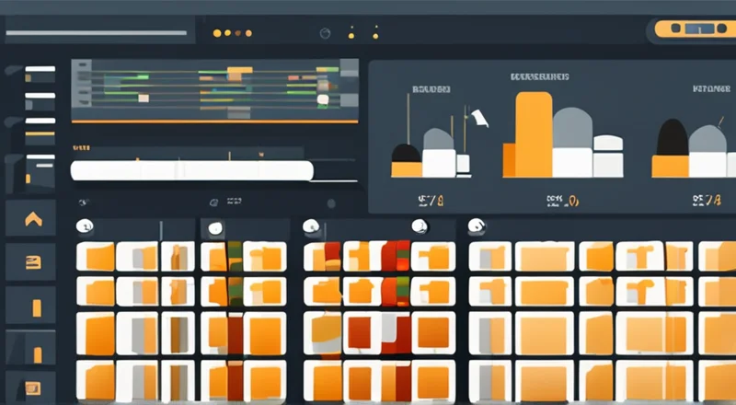Click the orange block on the timeline's top track
The height and width of the screenshot is (405, 736).
click(x=240, y=71)
